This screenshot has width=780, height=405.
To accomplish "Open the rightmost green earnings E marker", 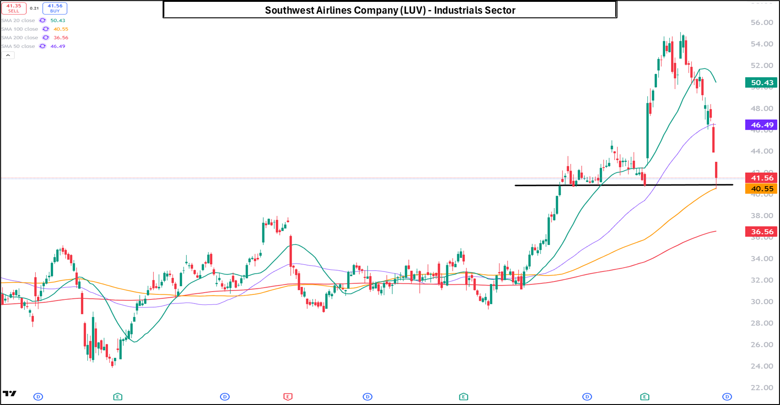I will click(x=645, y=397).
